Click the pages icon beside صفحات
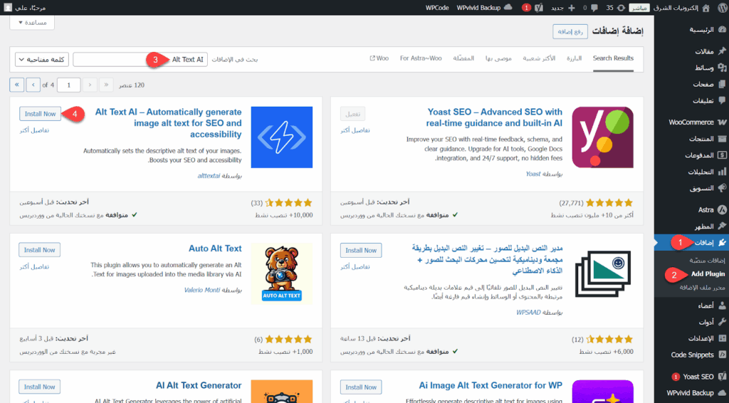This screenshot has height=403, width=729. coord(722,84)
